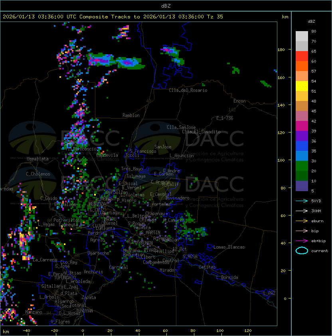Click the orange 57-60 dBZ color swatch
Image resolution: width=332 pixels, height=336 pixels.
click(x=302, y=66)
